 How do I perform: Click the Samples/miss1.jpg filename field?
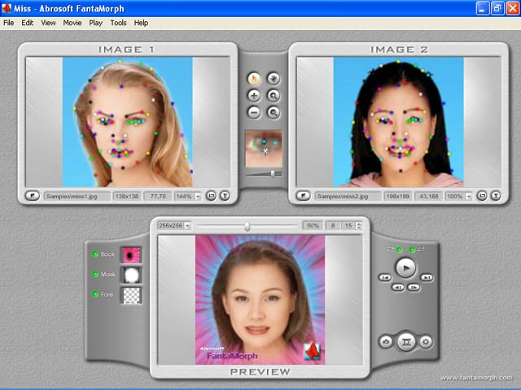point(77,197)
